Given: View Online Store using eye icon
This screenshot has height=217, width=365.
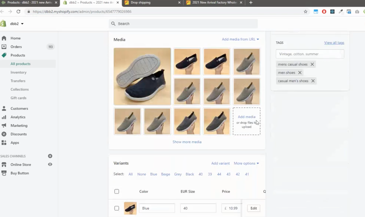Looking at the screenshot, I should click(x=50, y=164).
